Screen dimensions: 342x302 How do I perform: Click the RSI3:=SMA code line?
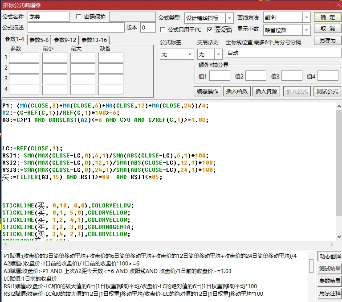pyautogui.click(x=109, y=170)
